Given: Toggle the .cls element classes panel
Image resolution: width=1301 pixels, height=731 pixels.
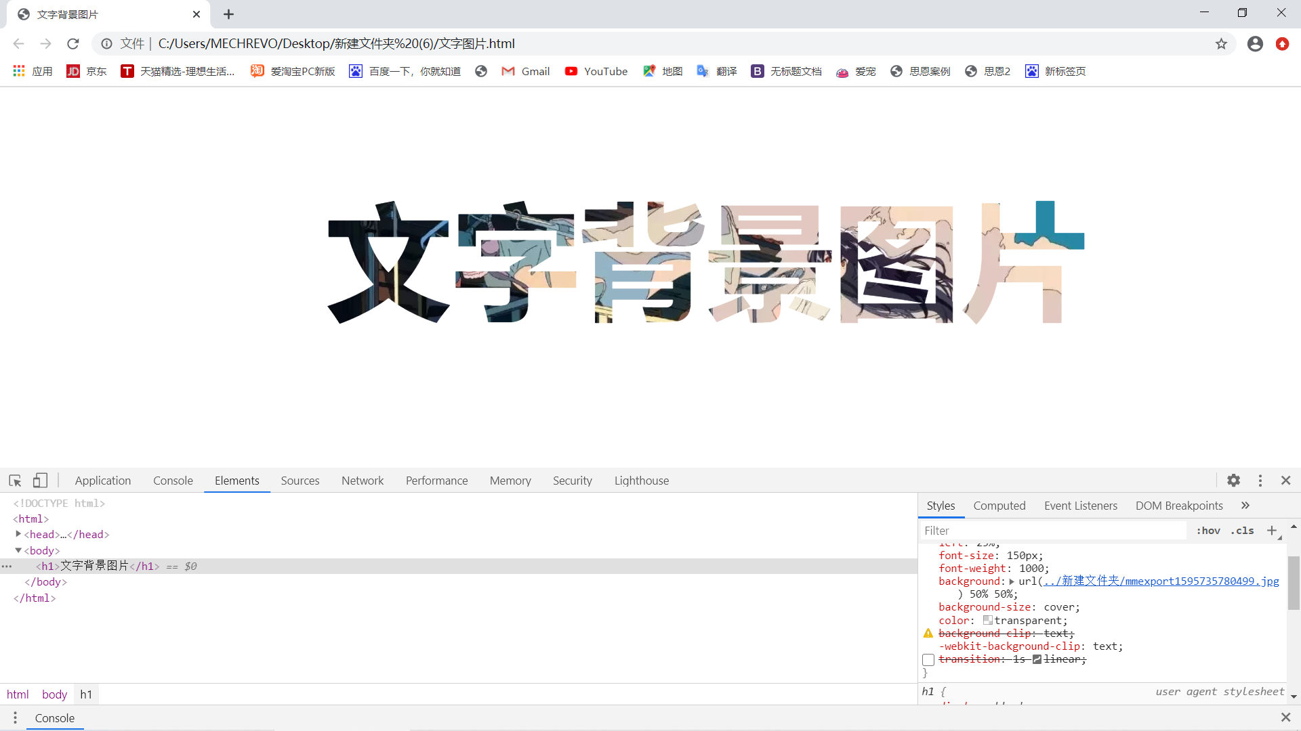Looking at the screenshot, I should 1242,531.
